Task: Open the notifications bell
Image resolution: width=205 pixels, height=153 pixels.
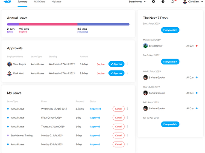Action: 173,2
